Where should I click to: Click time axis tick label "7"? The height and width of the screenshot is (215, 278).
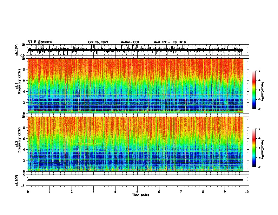[x=181, y=191]
